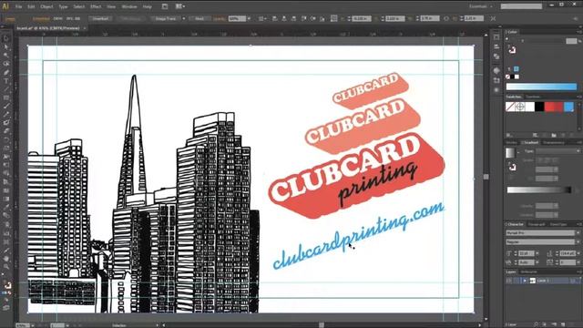The image size is (583, 328).
Task: Click the Unembed button
Action: click(x=100, y=18)
